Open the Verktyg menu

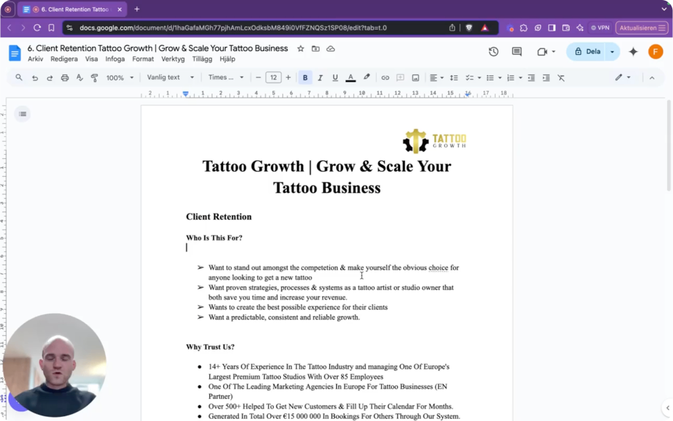pyautogui.click(x=173, y=59)
